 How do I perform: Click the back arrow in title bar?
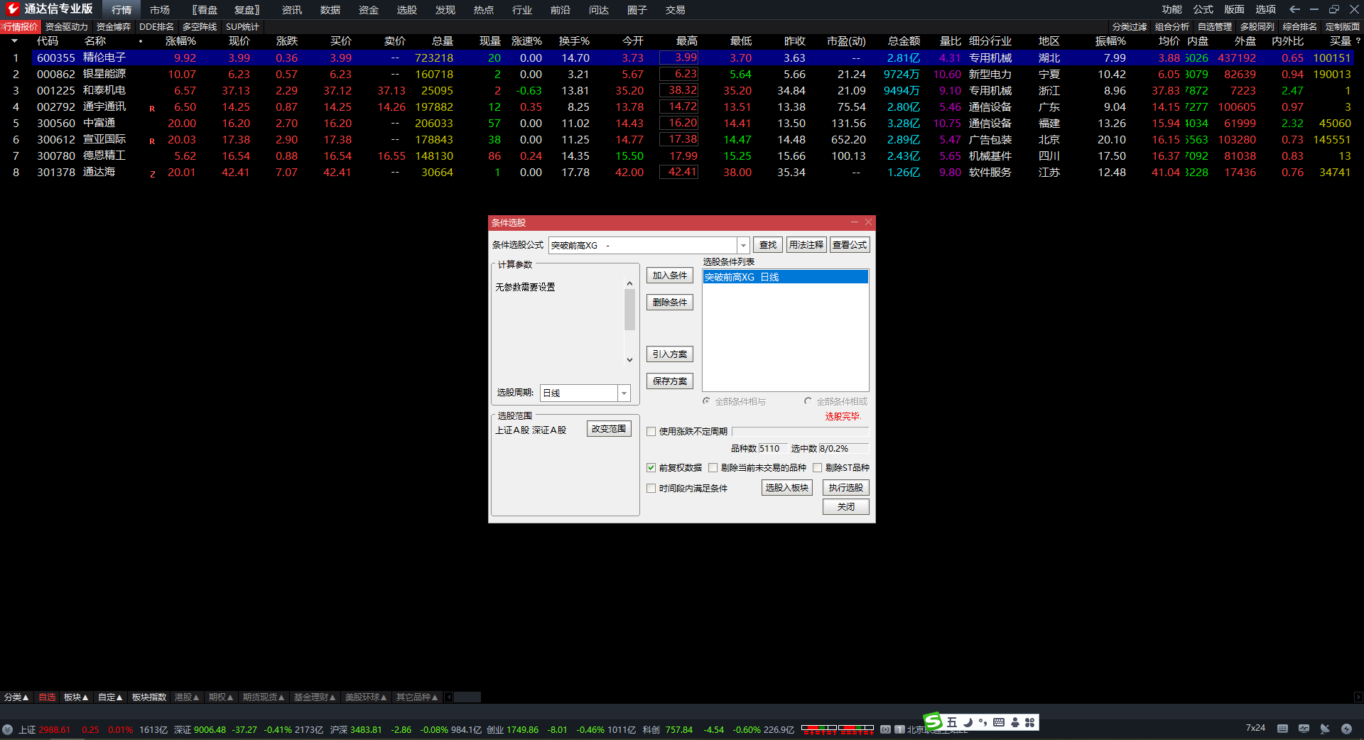coord(1294,9)
